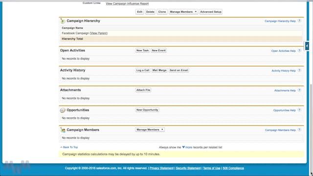This screenshot has height=176, width=313.
Task: Open the Campaign Members Help link
Action: click(280, 130)
